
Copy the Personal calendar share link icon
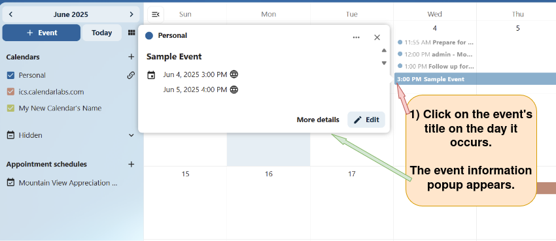131,75
